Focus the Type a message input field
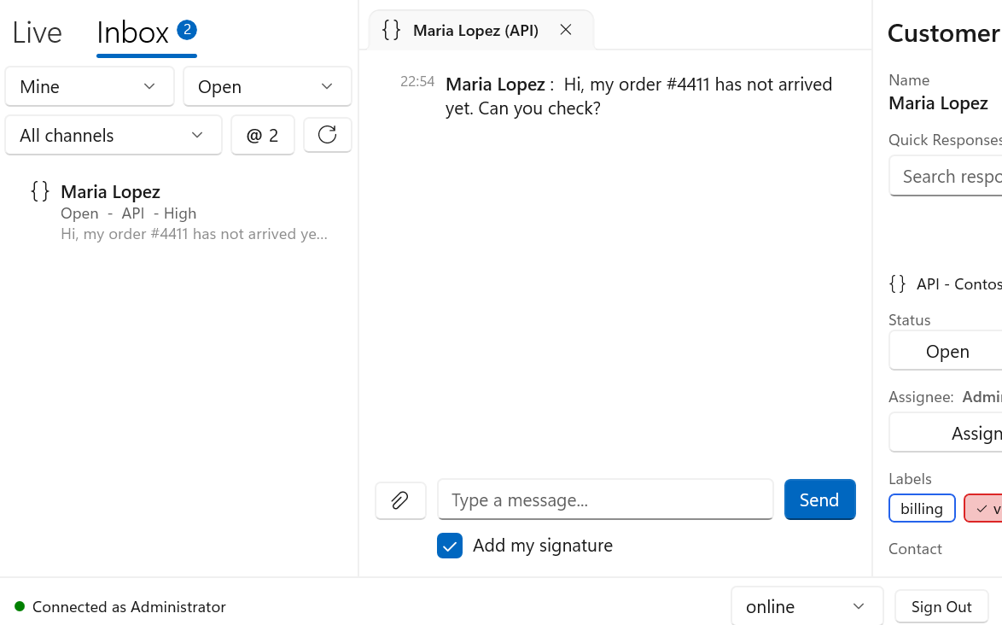This screenshot has height=625, width=1002. click(605, 499)
